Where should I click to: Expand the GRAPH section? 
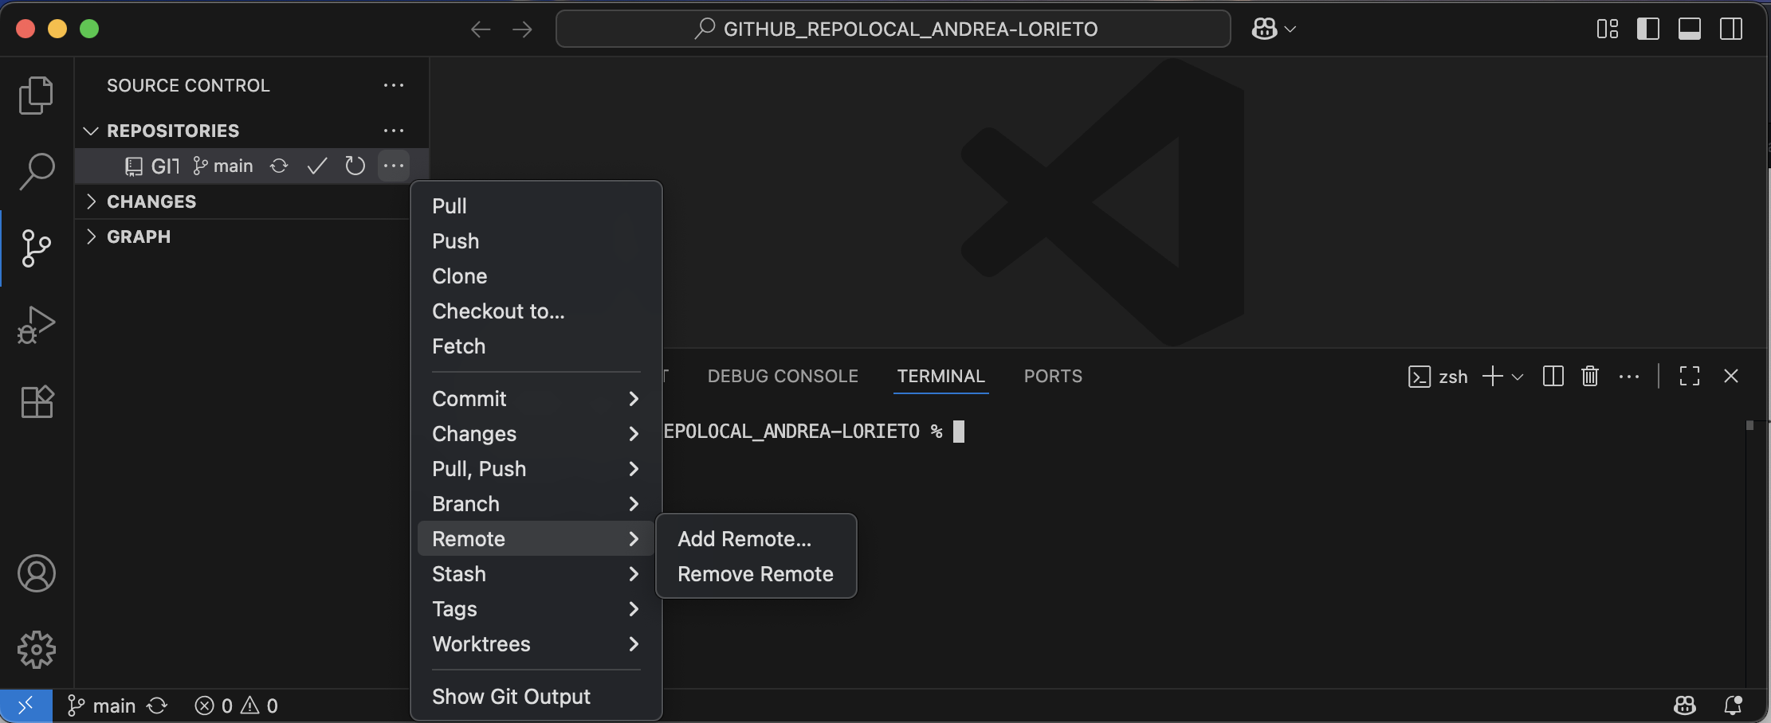click(139, 236)
